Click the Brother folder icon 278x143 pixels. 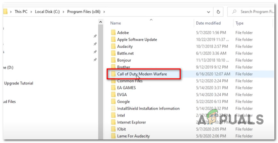click(x=113, y=67)
